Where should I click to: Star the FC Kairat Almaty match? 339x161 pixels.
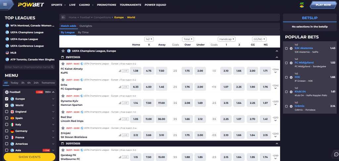pos(63,64)
